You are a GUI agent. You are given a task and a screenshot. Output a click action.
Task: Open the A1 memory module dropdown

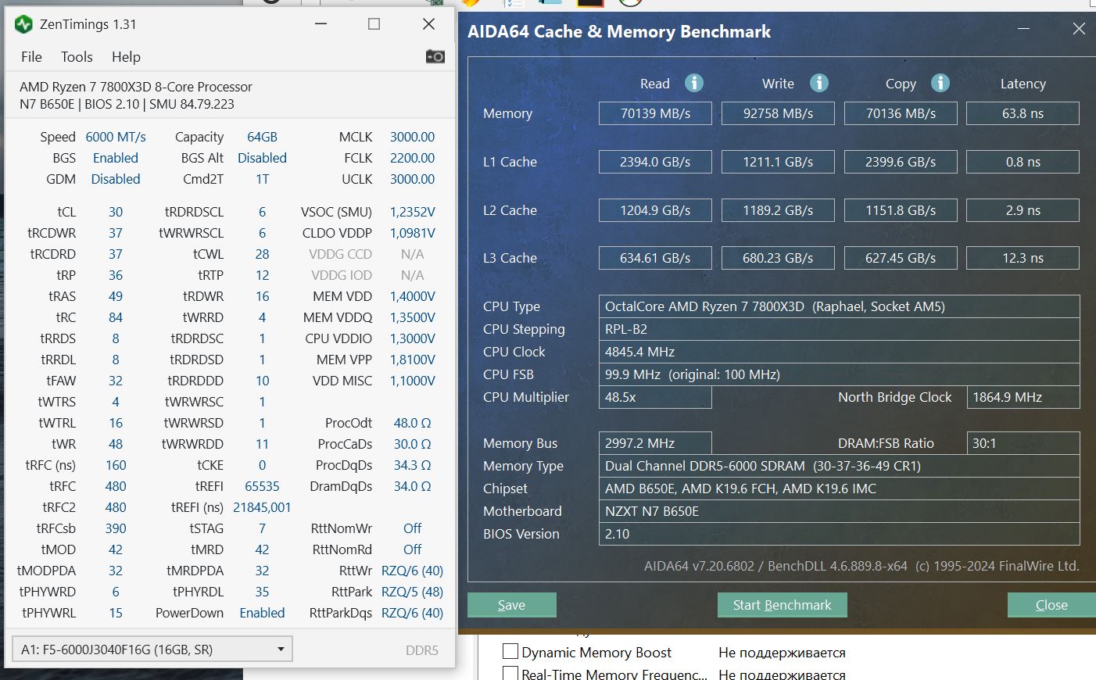point(152,649)
